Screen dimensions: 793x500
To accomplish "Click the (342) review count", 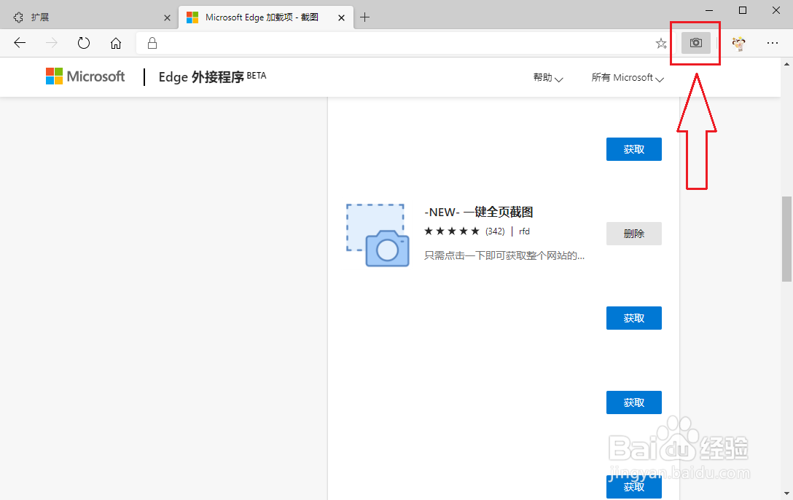I will pyautogui.click(x=495, y=231).
